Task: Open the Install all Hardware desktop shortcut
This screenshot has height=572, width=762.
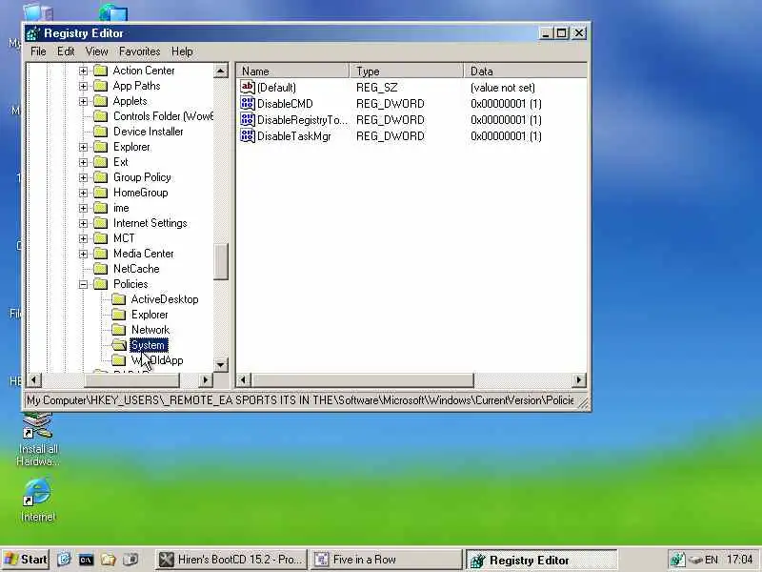Action: (37, 439)
